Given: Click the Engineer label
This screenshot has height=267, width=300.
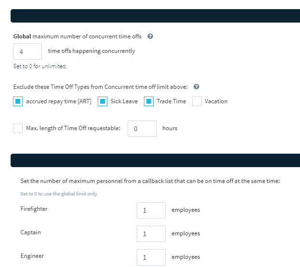Looking at the screenshot, I should (x=32, y=256).
